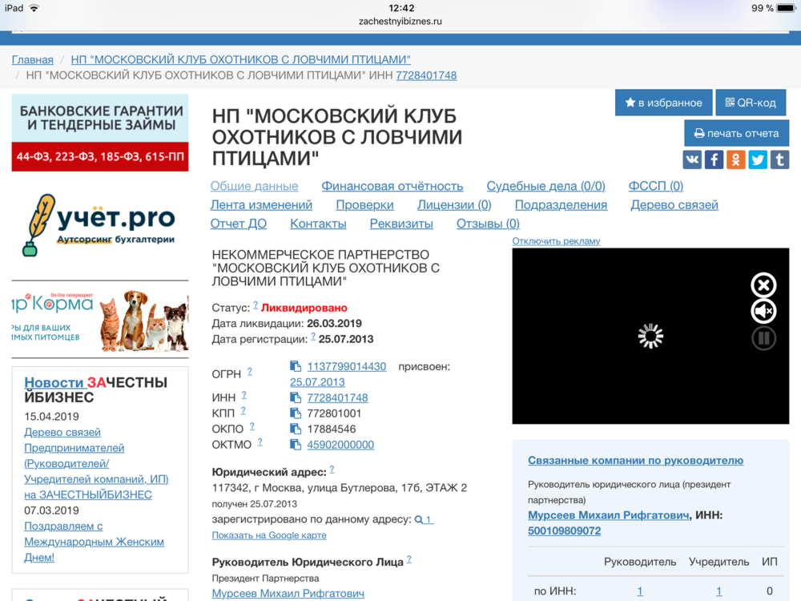
Task: Open Реквизиты section
Action: pyautogui.click(x=401, y=224)
